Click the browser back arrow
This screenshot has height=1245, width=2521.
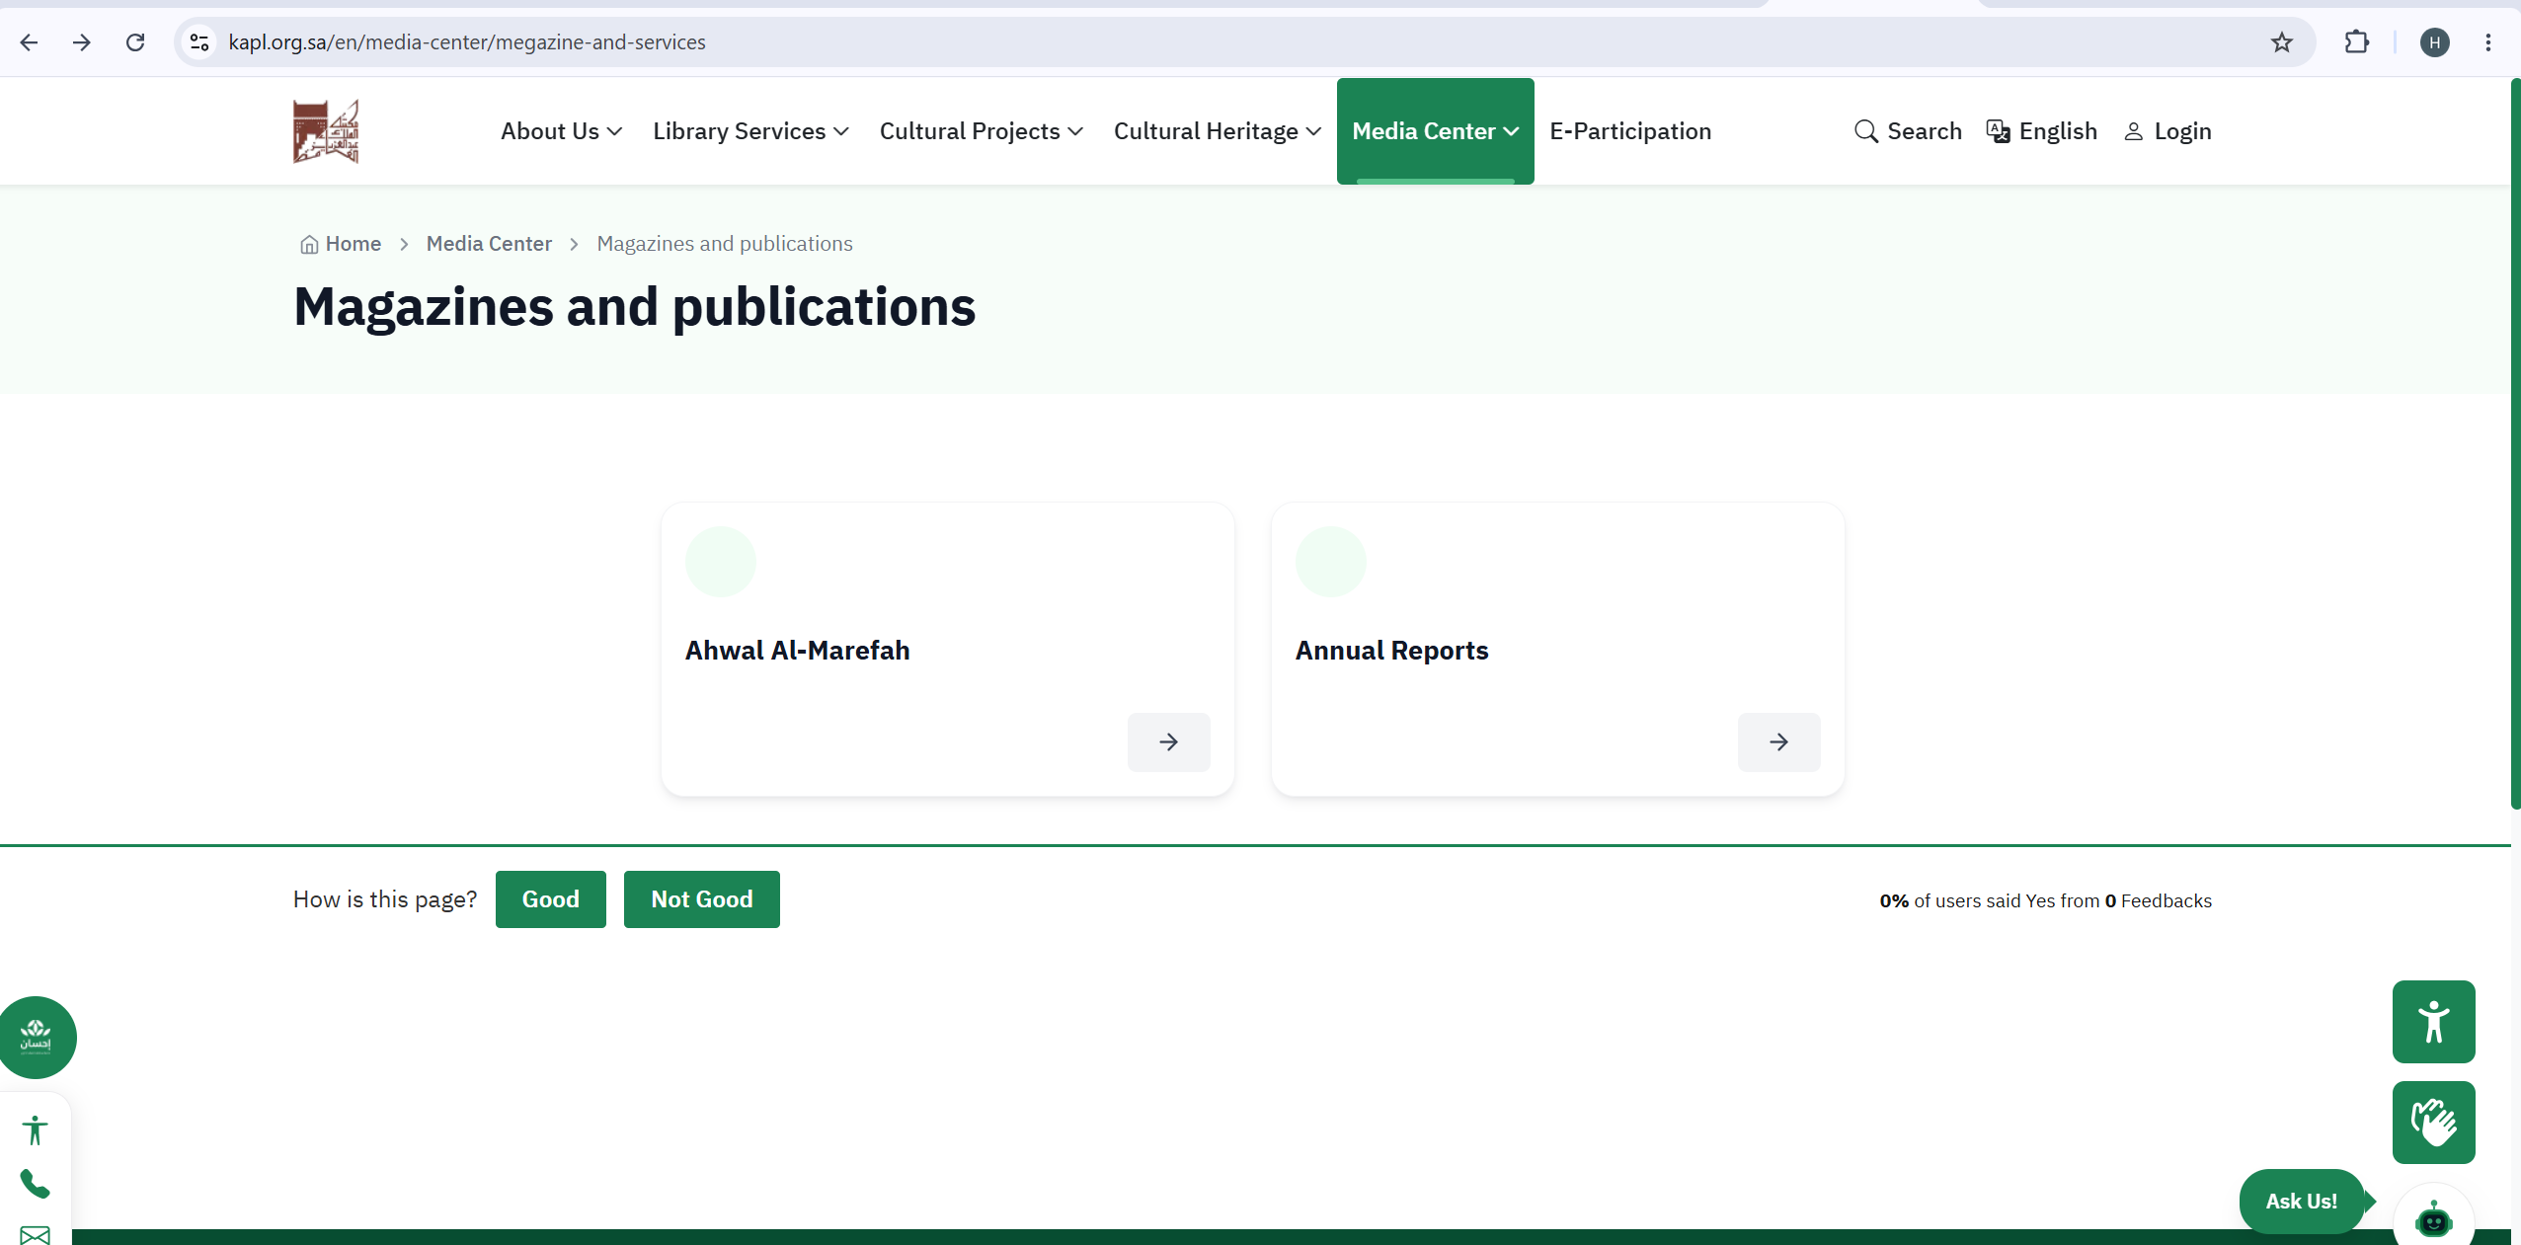coord(29,42)
